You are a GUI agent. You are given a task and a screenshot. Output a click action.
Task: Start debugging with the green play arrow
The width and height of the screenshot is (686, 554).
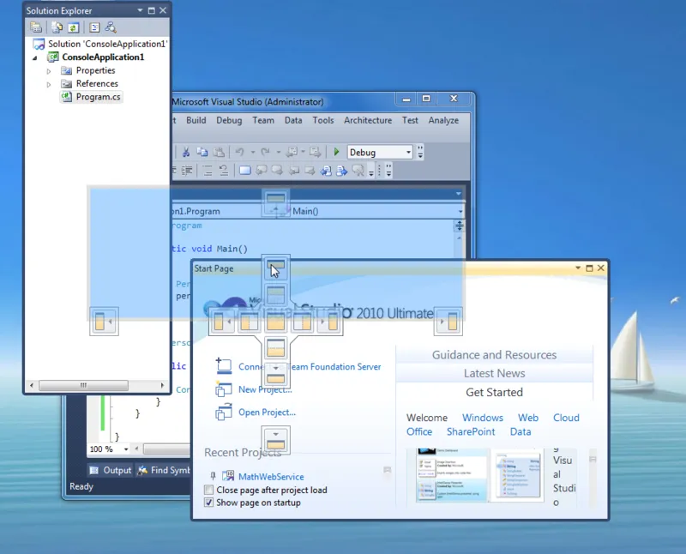click(336, 152)
